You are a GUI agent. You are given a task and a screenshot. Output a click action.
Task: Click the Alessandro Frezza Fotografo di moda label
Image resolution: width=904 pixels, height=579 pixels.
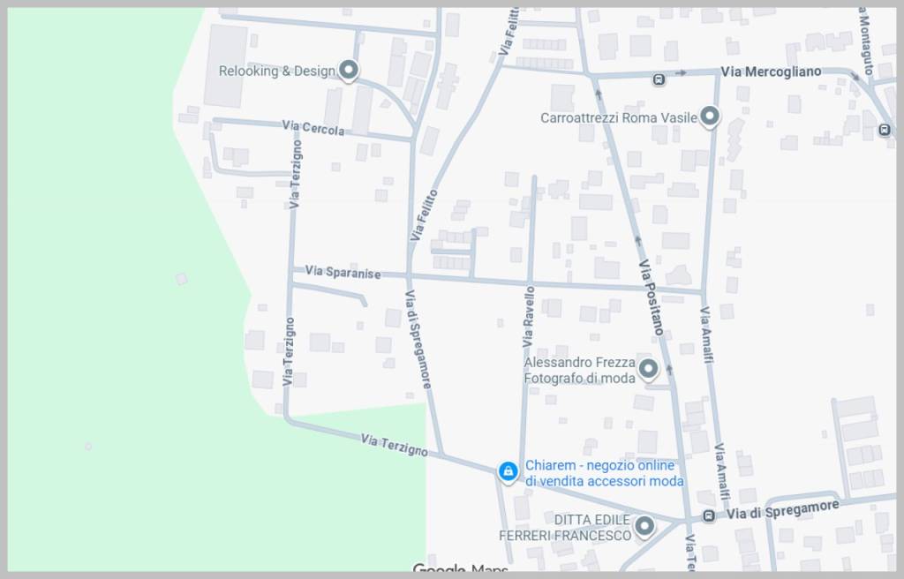pos(579,370)
